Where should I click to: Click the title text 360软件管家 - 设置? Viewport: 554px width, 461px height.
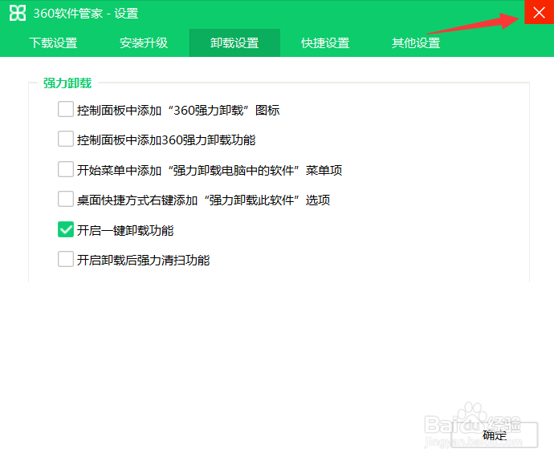coord(86,14)
